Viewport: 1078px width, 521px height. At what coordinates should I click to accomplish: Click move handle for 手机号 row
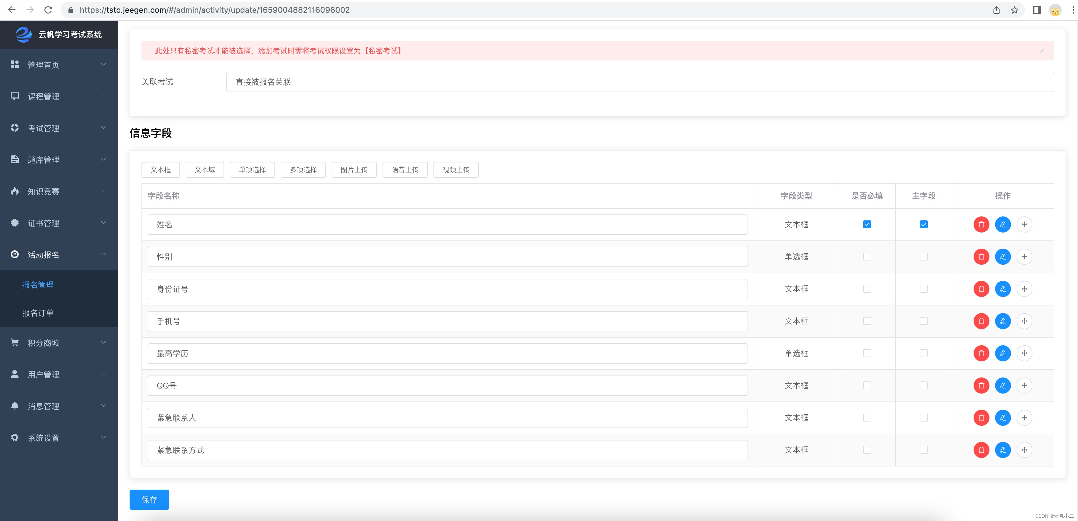(x=1024, y=321)
